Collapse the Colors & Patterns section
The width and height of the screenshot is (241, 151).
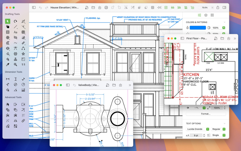coord(224,22)
